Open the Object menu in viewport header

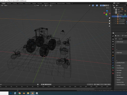[x=6, y=6]
